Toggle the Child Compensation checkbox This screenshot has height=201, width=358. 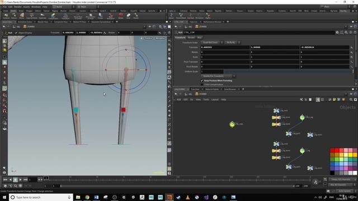tap(202, 84)
